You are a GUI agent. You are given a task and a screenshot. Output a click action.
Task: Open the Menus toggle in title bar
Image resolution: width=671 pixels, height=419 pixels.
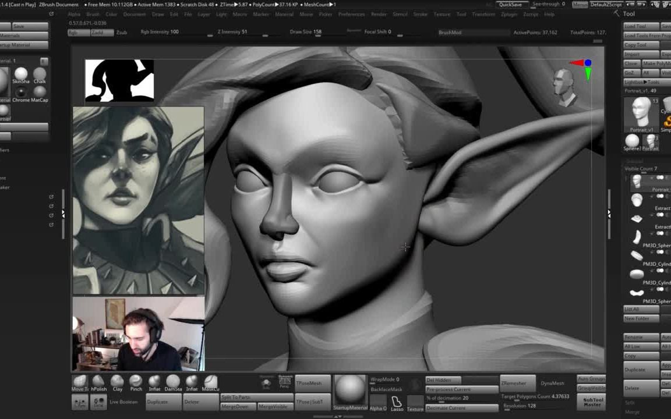point(580,4)
